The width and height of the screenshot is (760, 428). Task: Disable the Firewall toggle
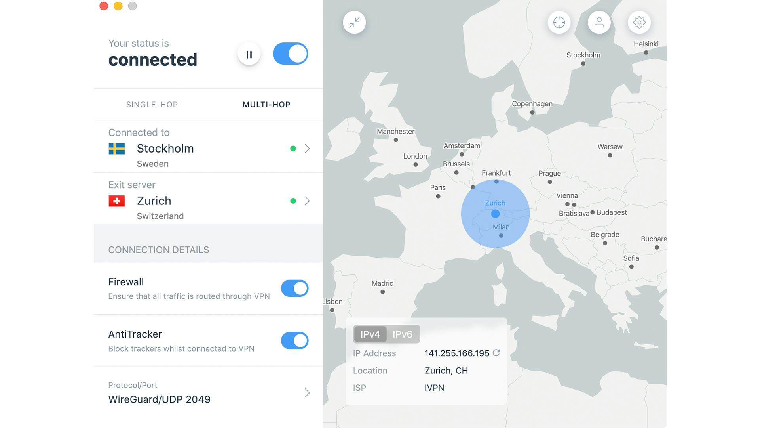294,289
